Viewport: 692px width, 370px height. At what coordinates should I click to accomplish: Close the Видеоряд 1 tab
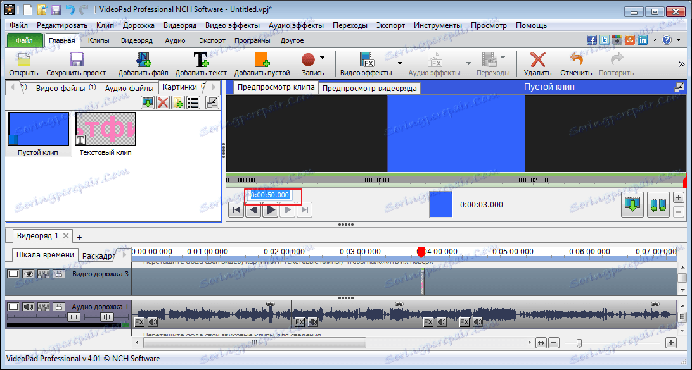click(66, 236)
